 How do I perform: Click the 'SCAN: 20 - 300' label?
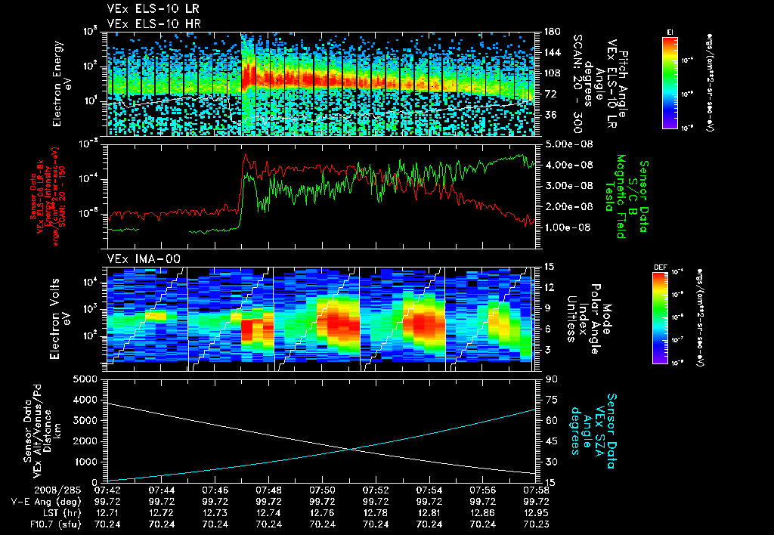tap(577, 83)
